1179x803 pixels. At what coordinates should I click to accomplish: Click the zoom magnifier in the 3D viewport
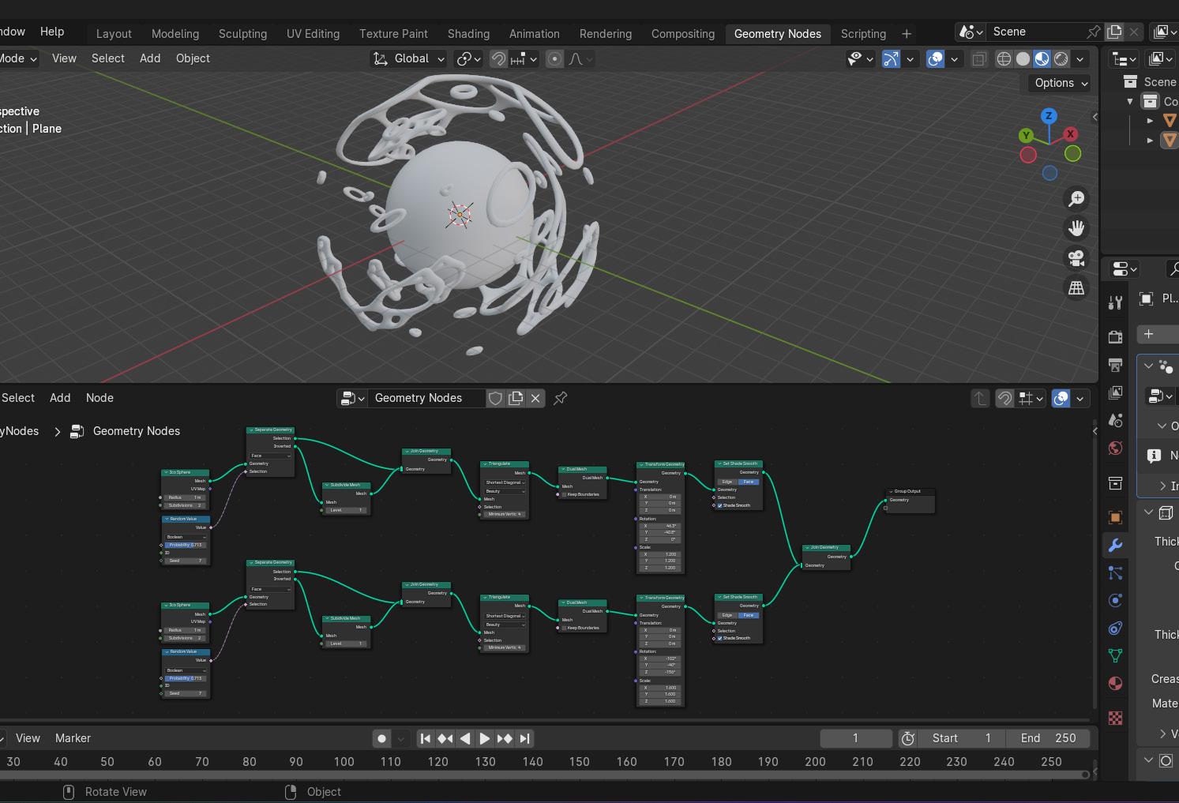tap(1076, 199)
